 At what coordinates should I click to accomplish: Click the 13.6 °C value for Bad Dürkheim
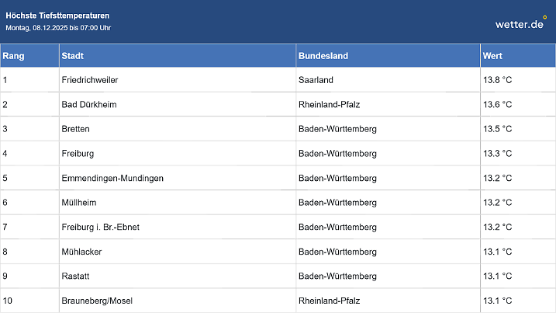coord(497,105)
